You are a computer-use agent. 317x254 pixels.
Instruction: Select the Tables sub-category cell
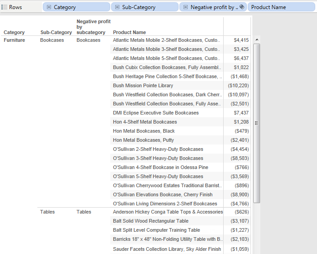tap(47, 212)
